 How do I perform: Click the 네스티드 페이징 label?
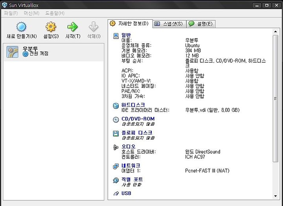(138, 86)
